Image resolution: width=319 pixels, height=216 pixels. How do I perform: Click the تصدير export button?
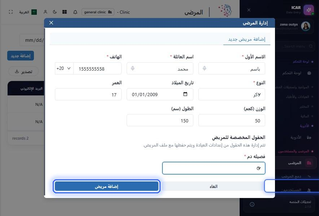[23, 71]
